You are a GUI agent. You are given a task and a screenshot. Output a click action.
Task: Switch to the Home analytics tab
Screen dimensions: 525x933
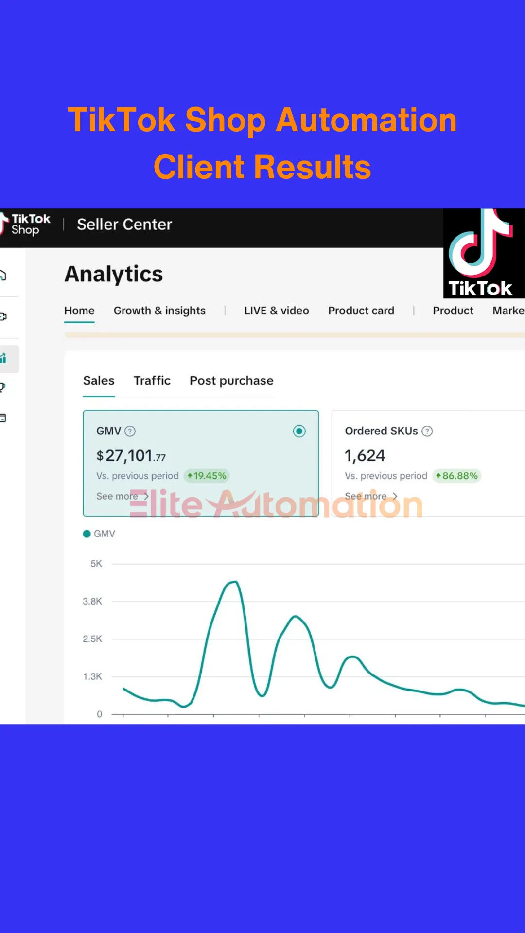pyautogui.click(x=79, y=311)
